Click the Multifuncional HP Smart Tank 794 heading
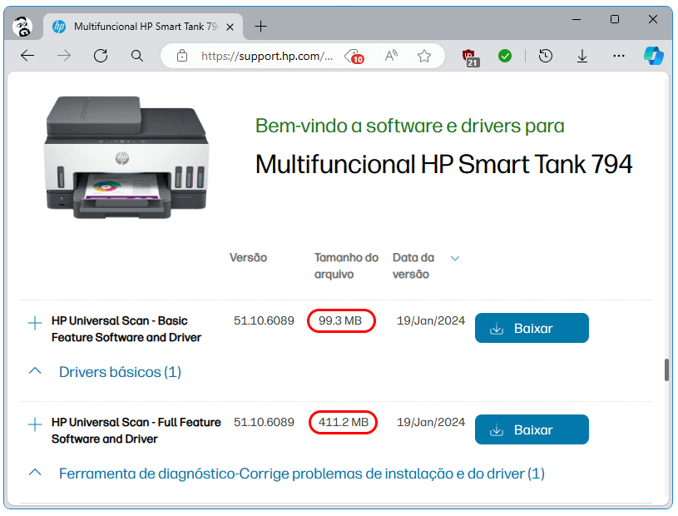678x516 pixels. click(x=444, y=164)
